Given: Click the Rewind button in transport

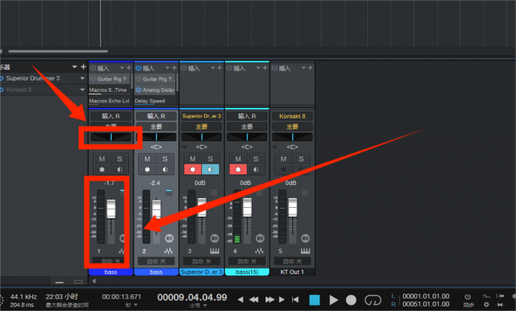Looking at the screenshot, I should click(x=255, y=300).
